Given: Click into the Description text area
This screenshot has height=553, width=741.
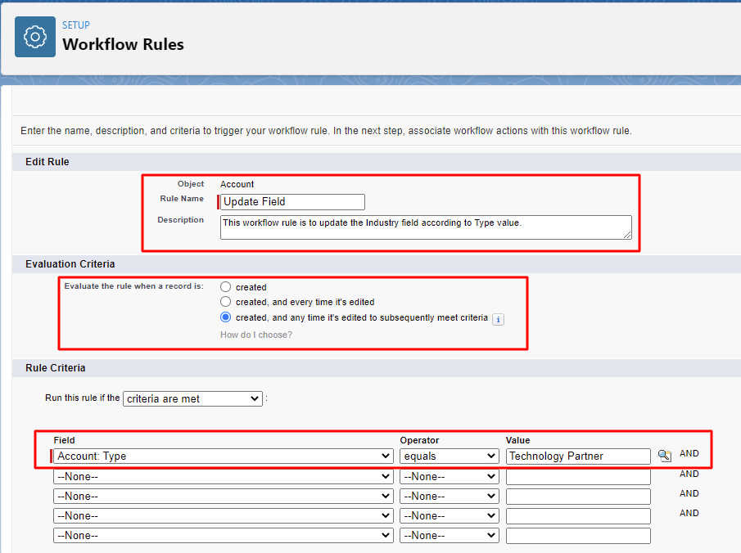Looking at the screenshot, I should coord(426,227).
